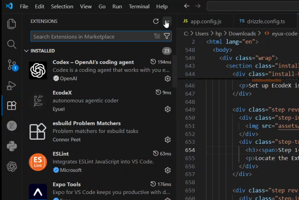The height and width of the screenshot is (200, 299).
Task: Click the filter extensions funnel icon
Action: pos(167,37)
